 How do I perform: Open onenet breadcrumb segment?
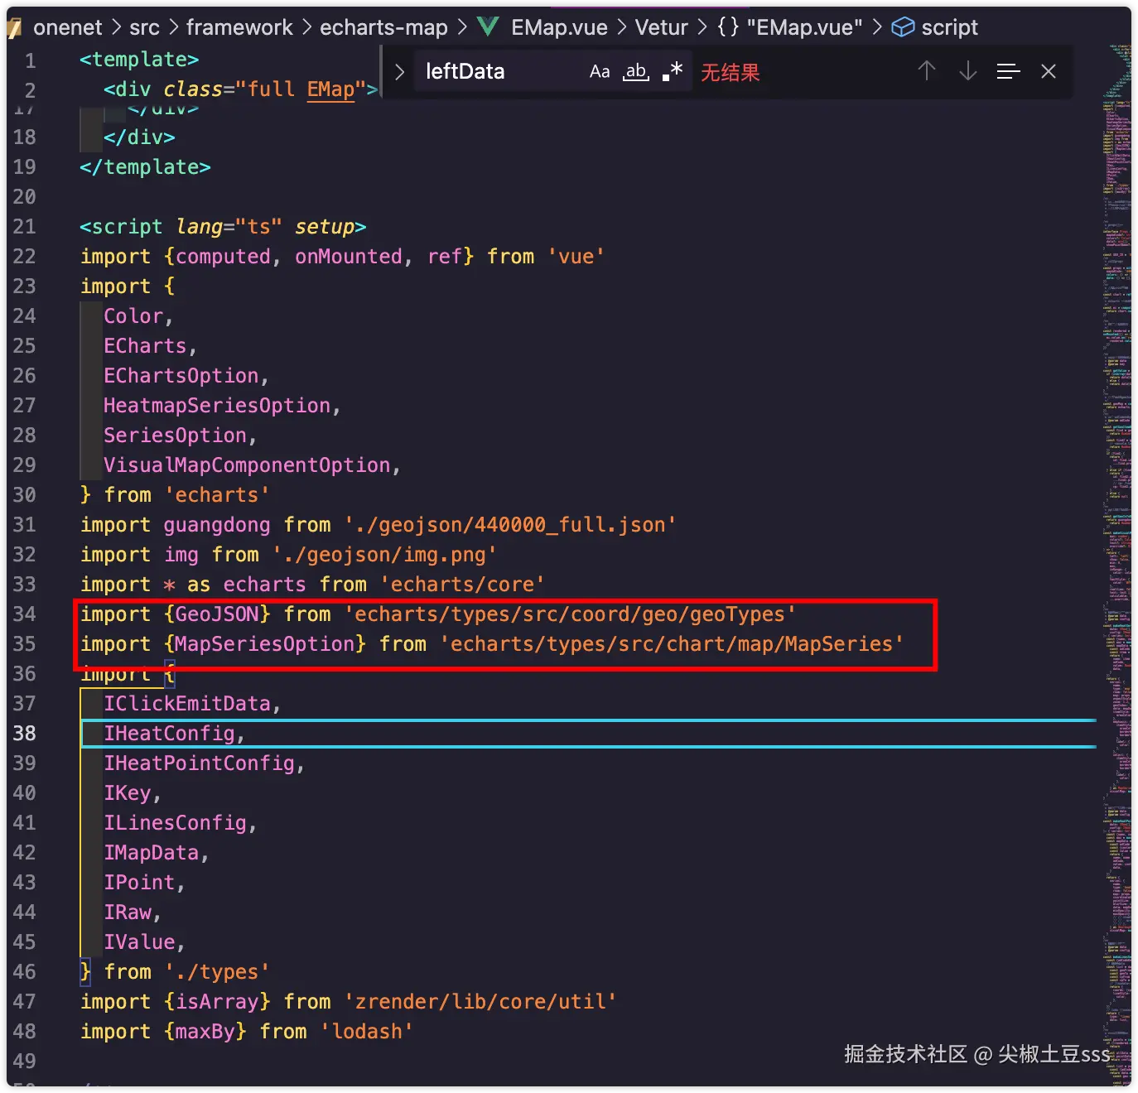coord(67,27)
